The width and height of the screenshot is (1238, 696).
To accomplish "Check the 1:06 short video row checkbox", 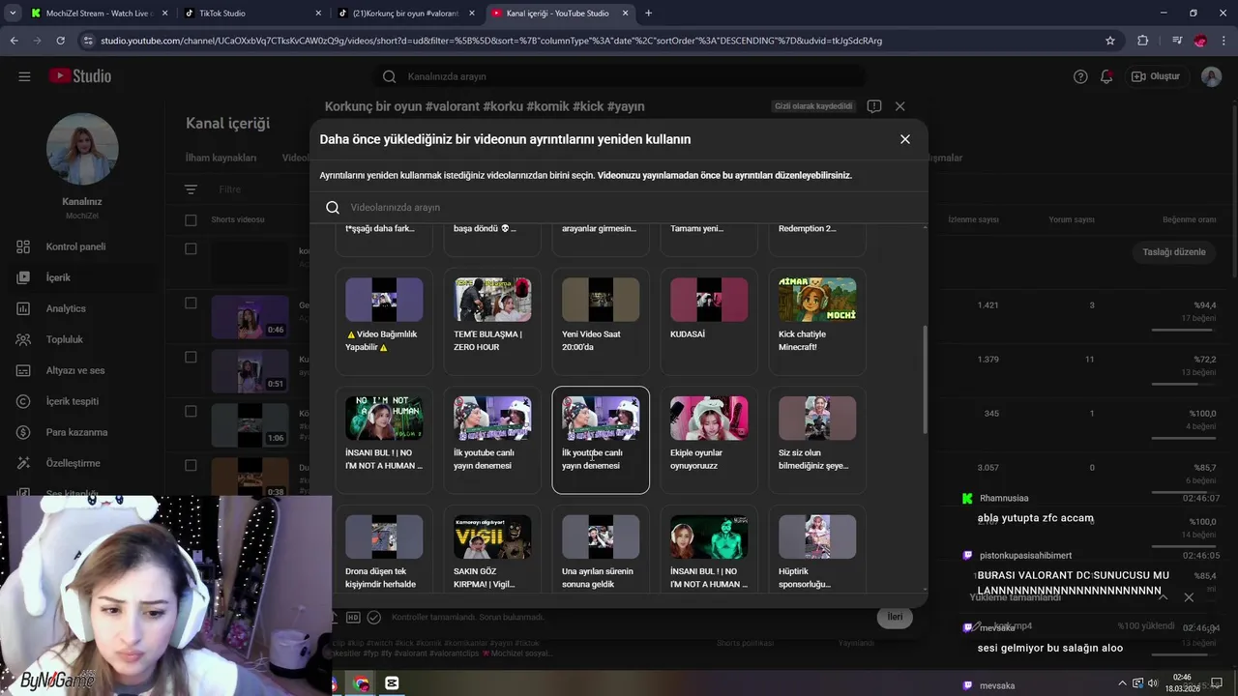I will (x=191, y=411).
